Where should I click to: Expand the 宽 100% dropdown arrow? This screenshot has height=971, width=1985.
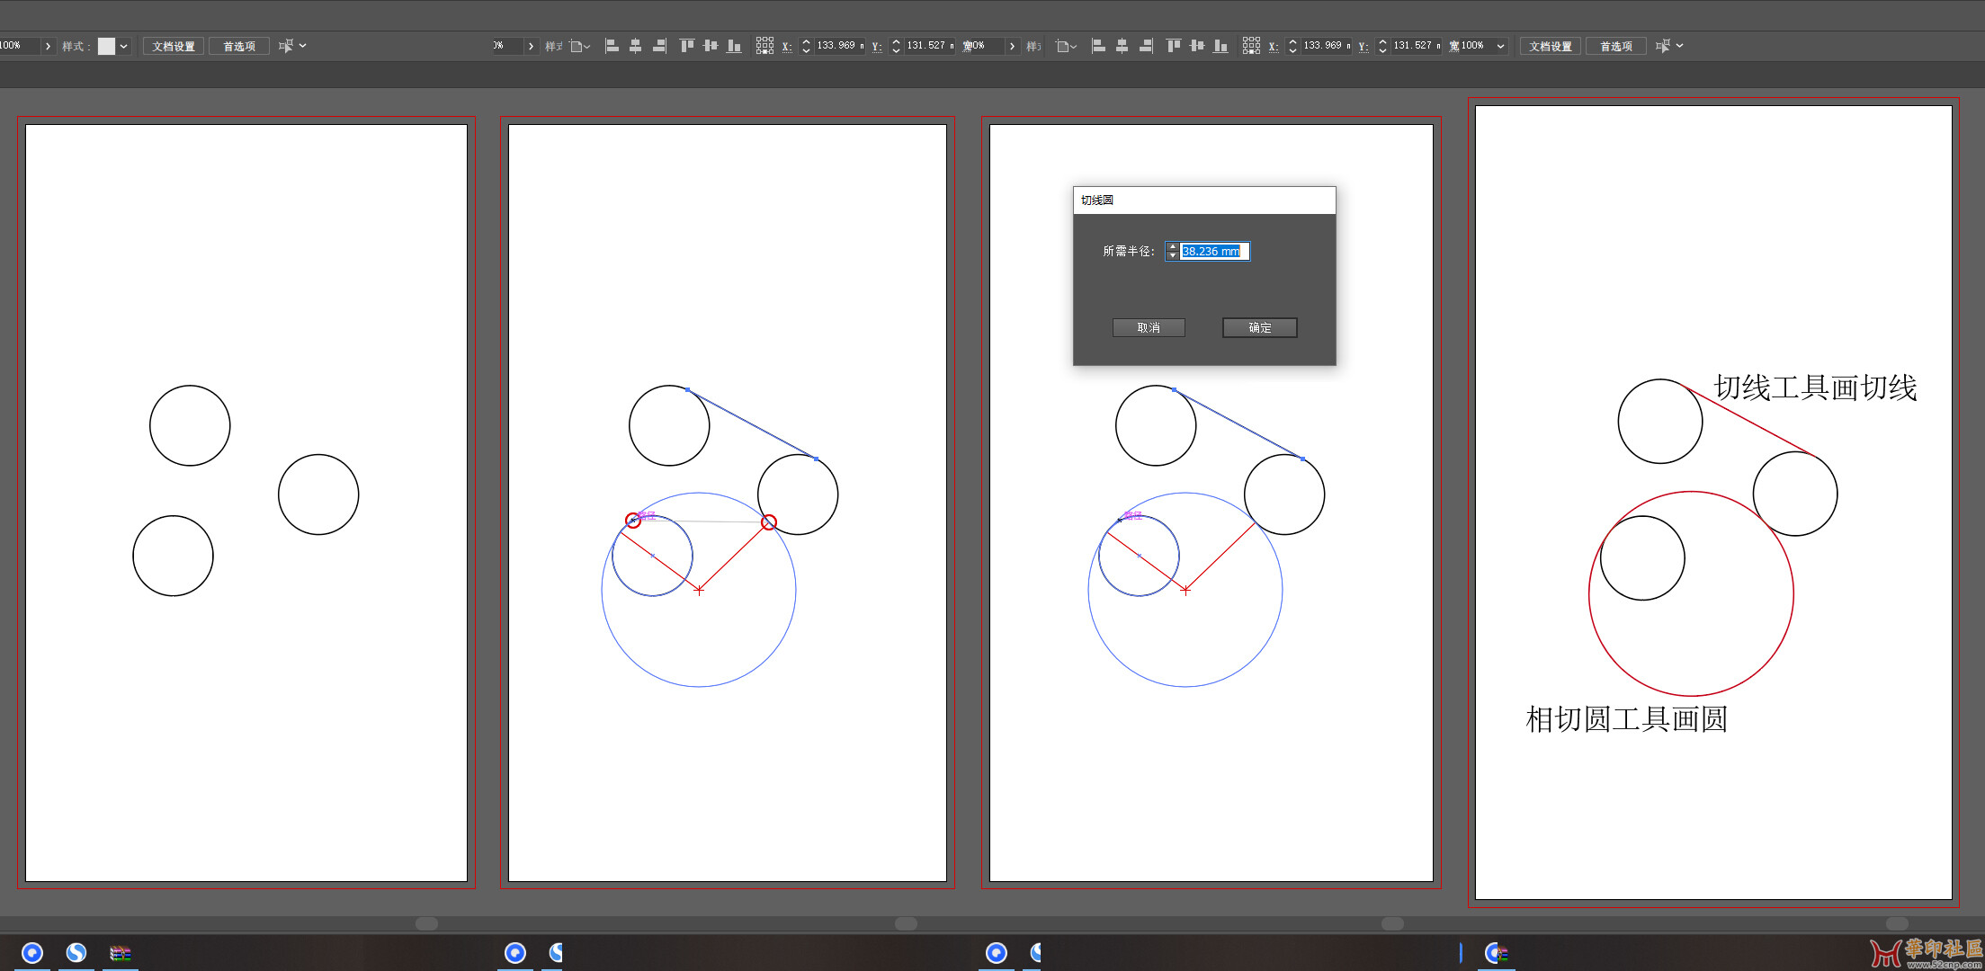click(1500, 46)
